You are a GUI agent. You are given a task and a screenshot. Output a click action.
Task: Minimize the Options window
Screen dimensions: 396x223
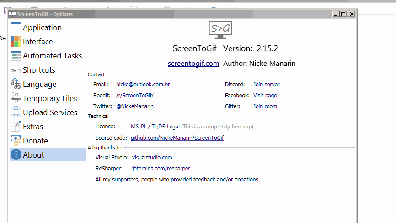(335, 14)
